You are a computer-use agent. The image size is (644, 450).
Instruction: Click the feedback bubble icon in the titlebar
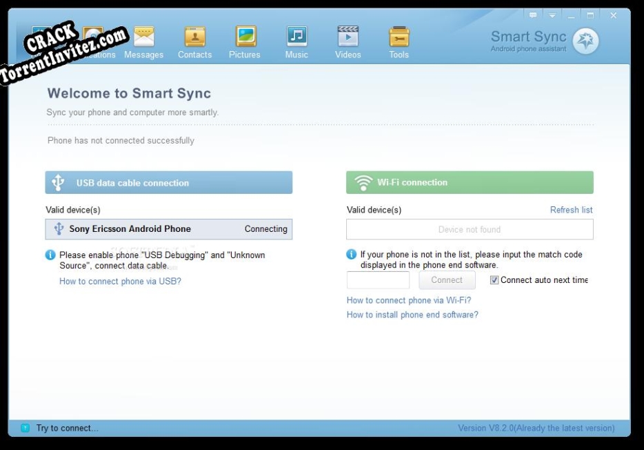tap(533, 15)
